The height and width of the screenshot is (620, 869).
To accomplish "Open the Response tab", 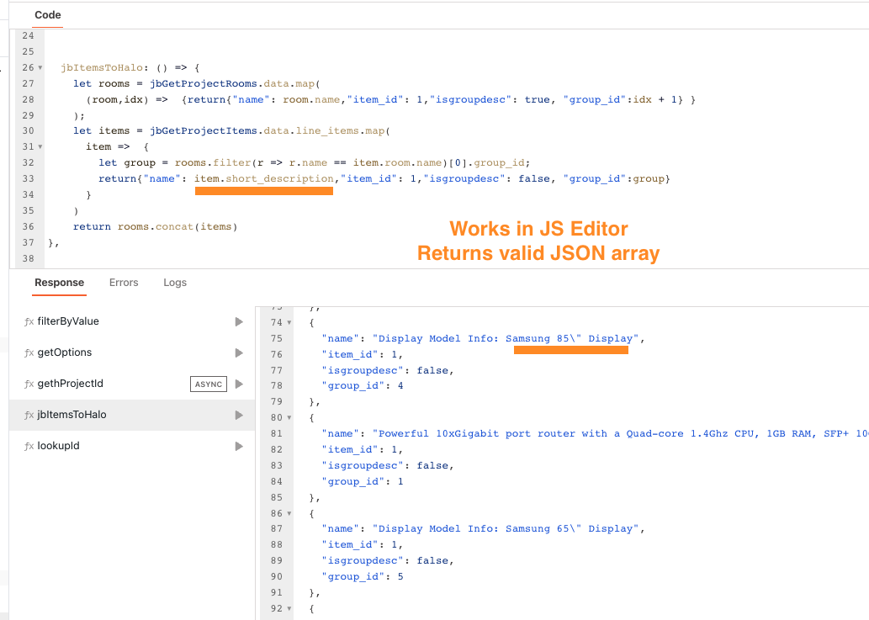I will coord(59,283).
